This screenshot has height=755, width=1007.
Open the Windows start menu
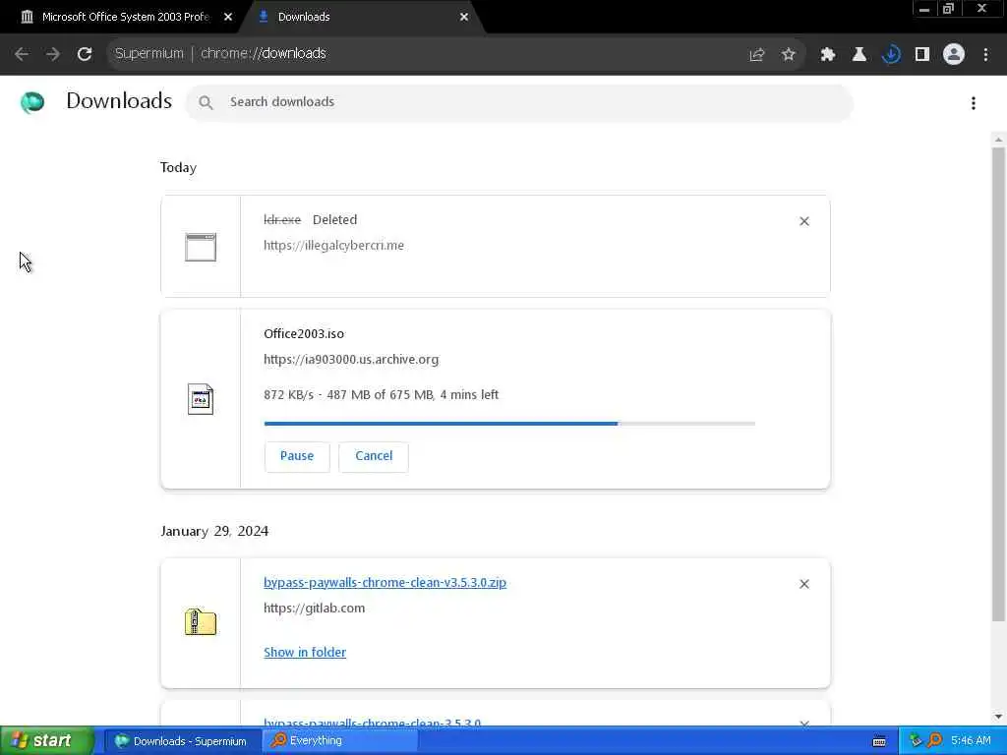[x=45, y=741]
